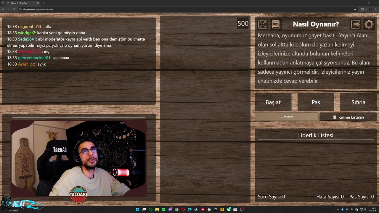This screenshot has width=379, height=213.
Task: Open the Windows Start menu
Action: (137, 209)
